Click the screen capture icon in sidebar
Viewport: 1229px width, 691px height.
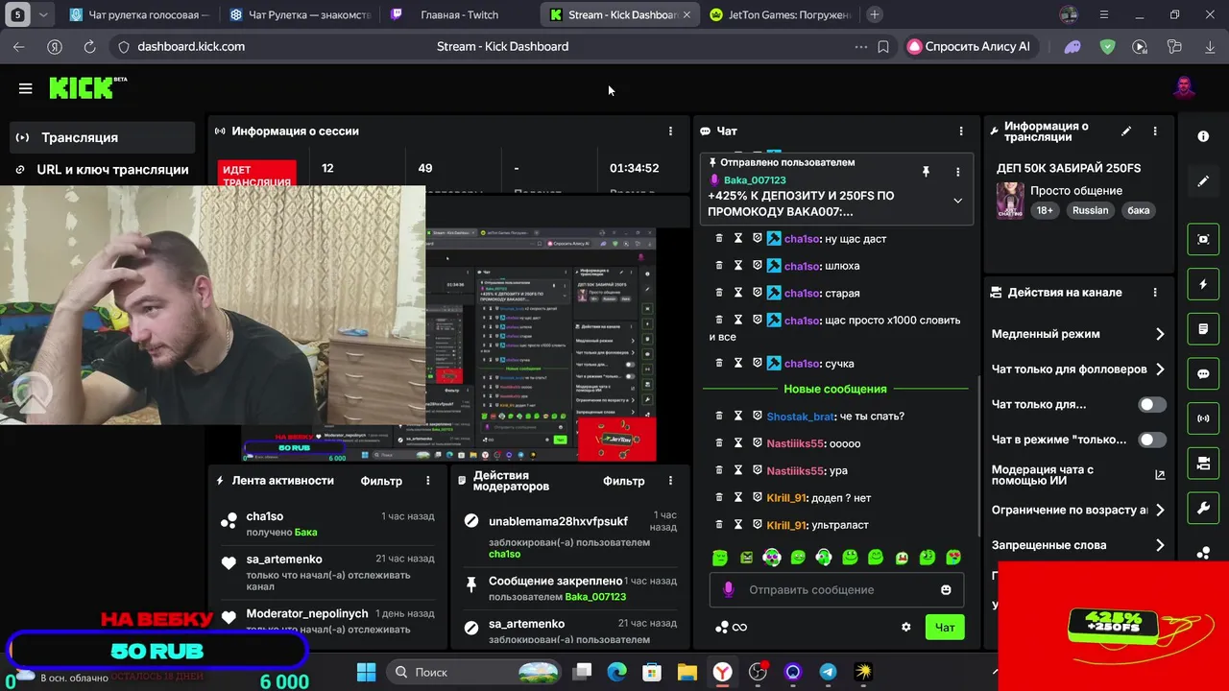point(1203,239)
